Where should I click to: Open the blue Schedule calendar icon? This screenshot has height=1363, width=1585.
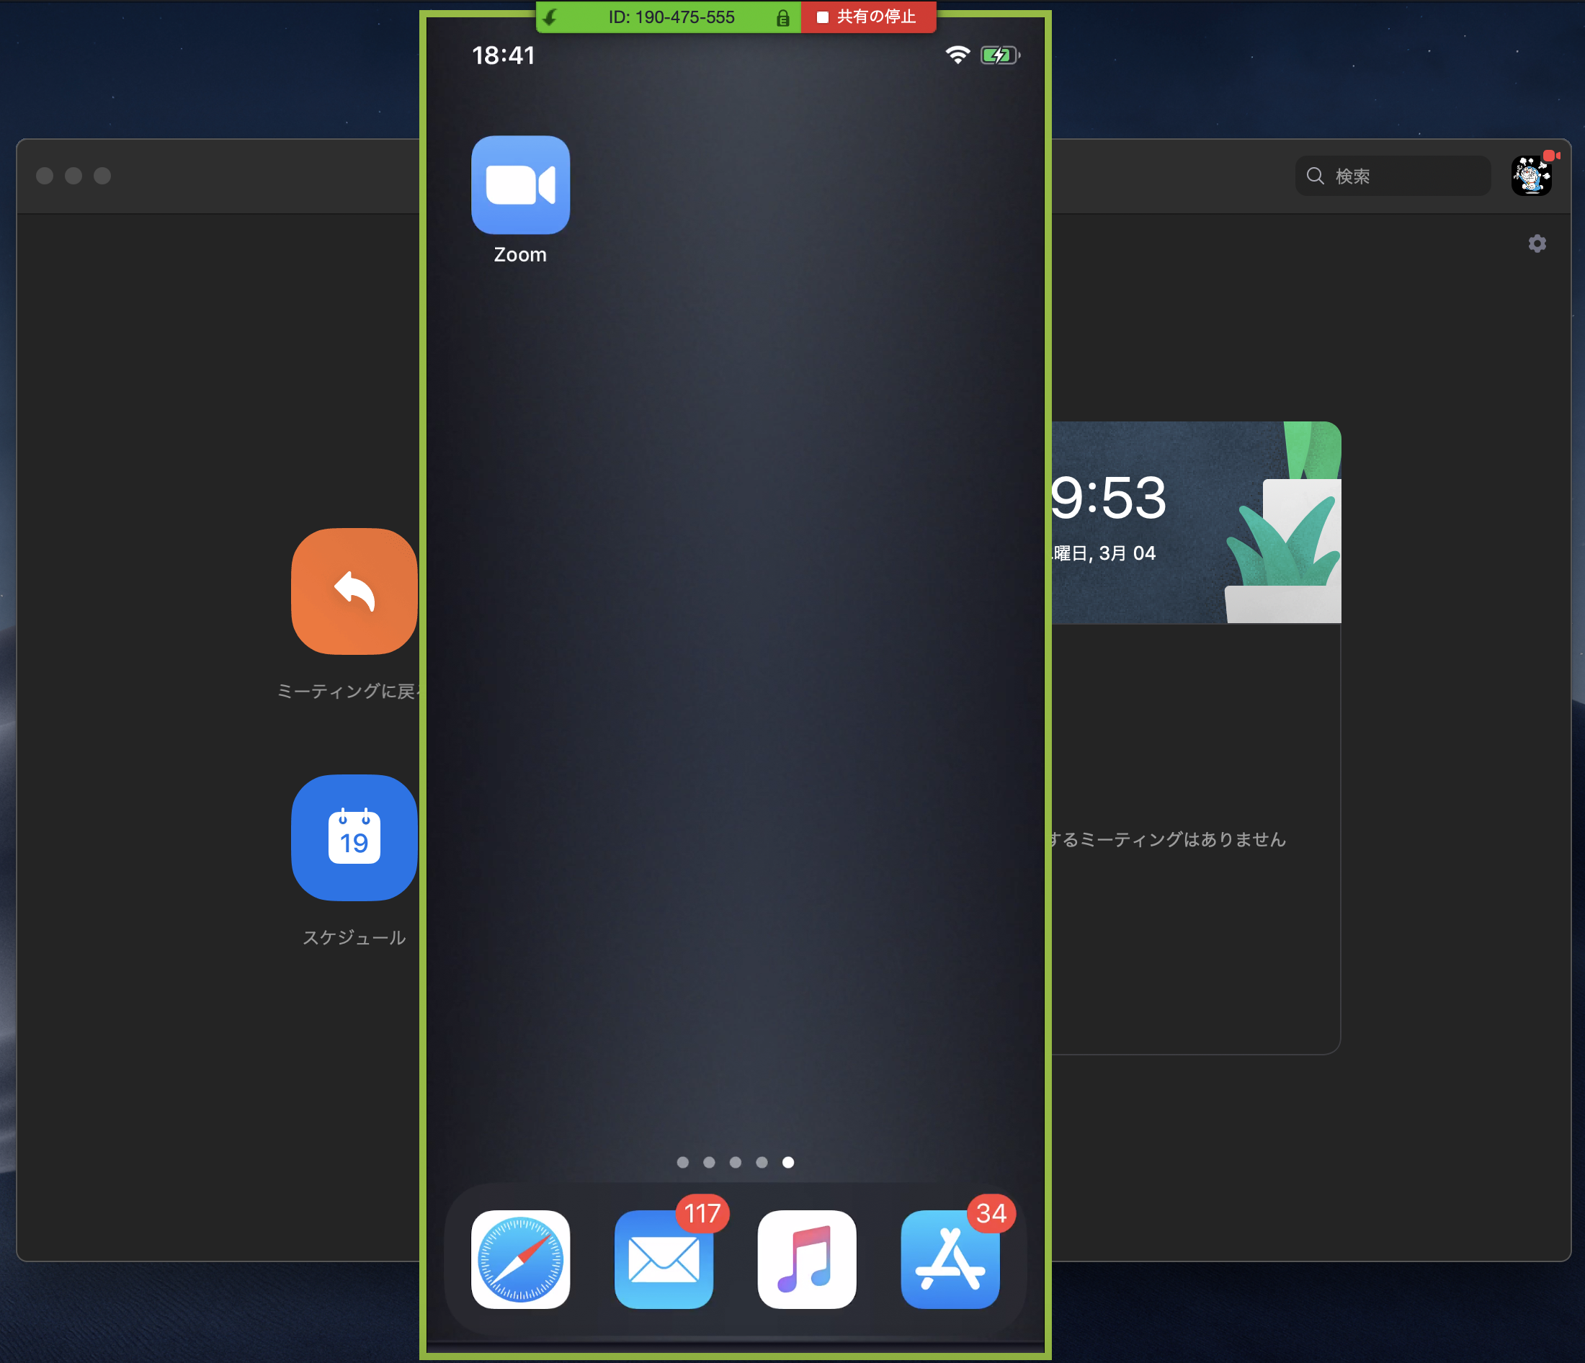coord(354,838)
